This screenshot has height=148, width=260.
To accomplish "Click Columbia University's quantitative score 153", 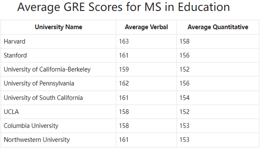I will click(184, 126).
